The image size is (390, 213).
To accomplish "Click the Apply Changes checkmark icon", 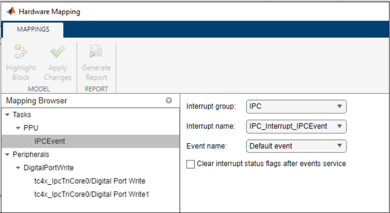I will [x=58, y=52].
